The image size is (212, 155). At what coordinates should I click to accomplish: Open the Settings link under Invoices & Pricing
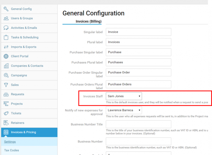point(10,142)
